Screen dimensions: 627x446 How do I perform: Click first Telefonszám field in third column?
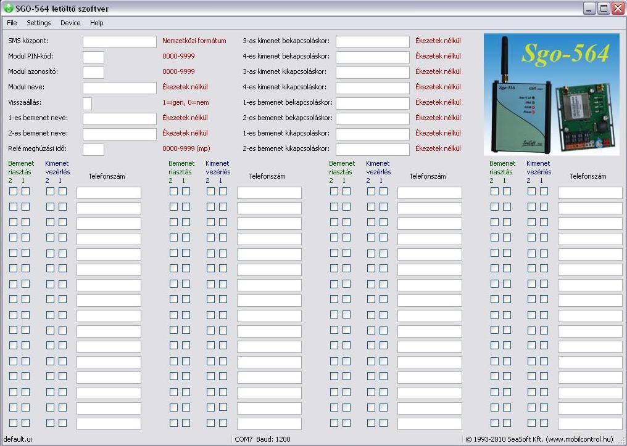point(430,192)
